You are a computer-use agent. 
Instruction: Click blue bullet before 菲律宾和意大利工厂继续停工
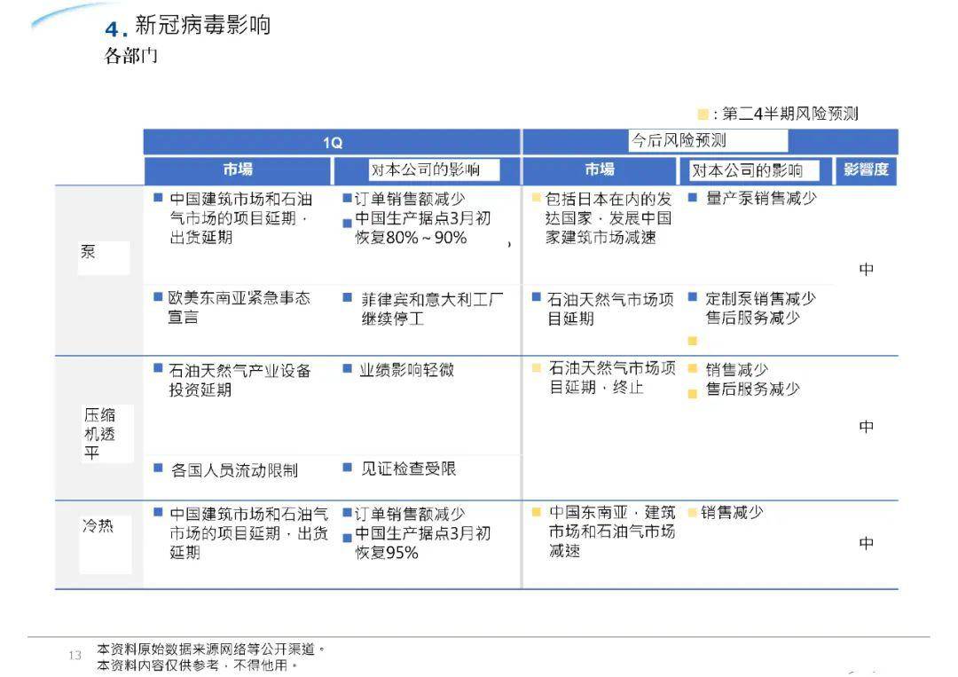347,297
